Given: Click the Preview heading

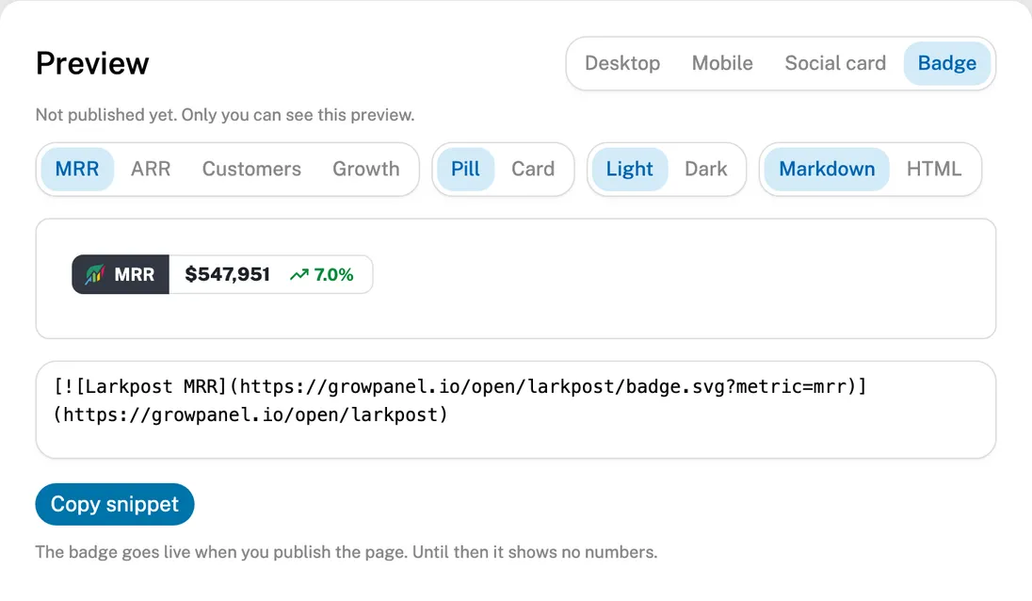Looking at the screenshot, I should 92,64.
